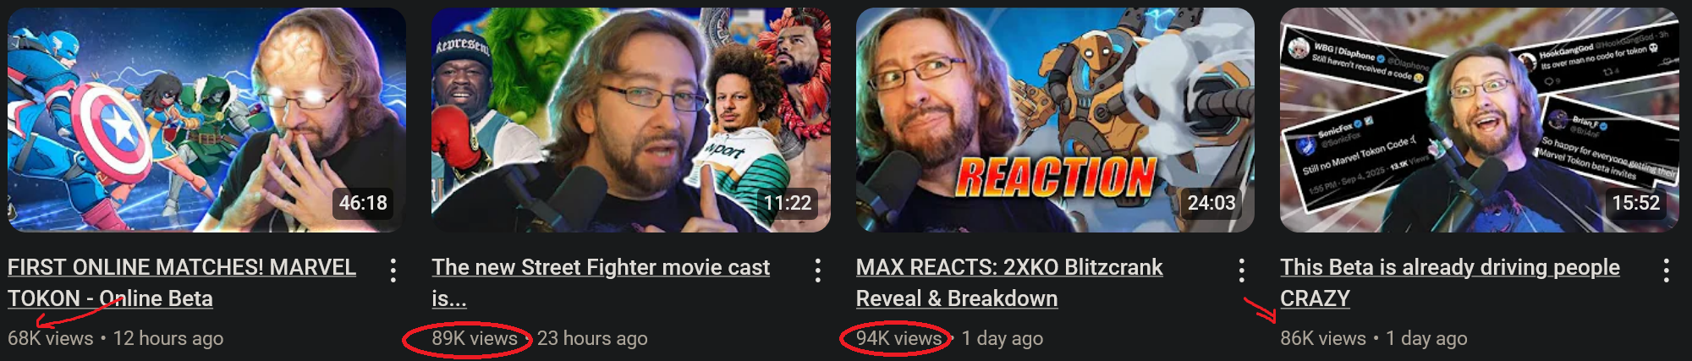Open options menu for FIRST ONLINE MATCHES video
Image resolution: width=1692 pixels, height=361 pixels.
(393, 271)
